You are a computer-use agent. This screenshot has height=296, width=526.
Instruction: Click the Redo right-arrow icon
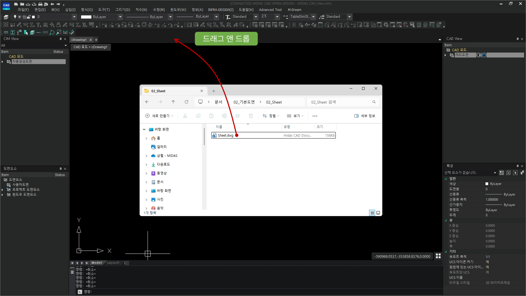point(58,4)
